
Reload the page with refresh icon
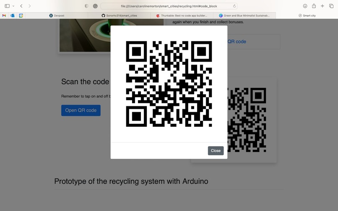[234, 6]
